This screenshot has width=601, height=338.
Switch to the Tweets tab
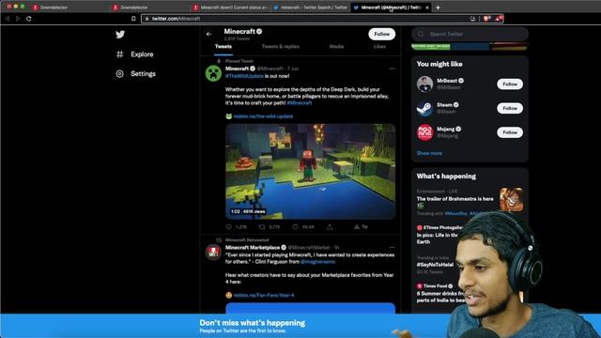pos(223,46)
